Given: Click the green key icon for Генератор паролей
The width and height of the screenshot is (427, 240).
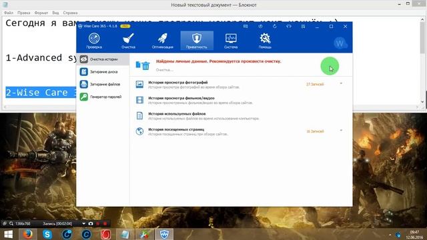Looking at the screenshot, I should pos(84,97).
